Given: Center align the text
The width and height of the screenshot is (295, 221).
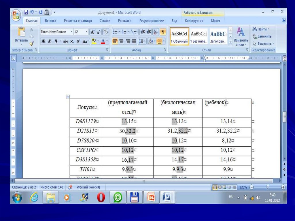Looking at the screenshot, I should tap(121, 41).
